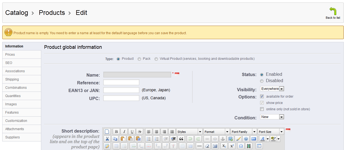344x150 pixels.
Task: Align text right in editor
Action: point(165,132)
